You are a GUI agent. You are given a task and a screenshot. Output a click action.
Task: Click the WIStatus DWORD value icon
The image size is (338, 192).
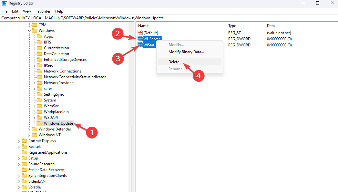(140, 45)
